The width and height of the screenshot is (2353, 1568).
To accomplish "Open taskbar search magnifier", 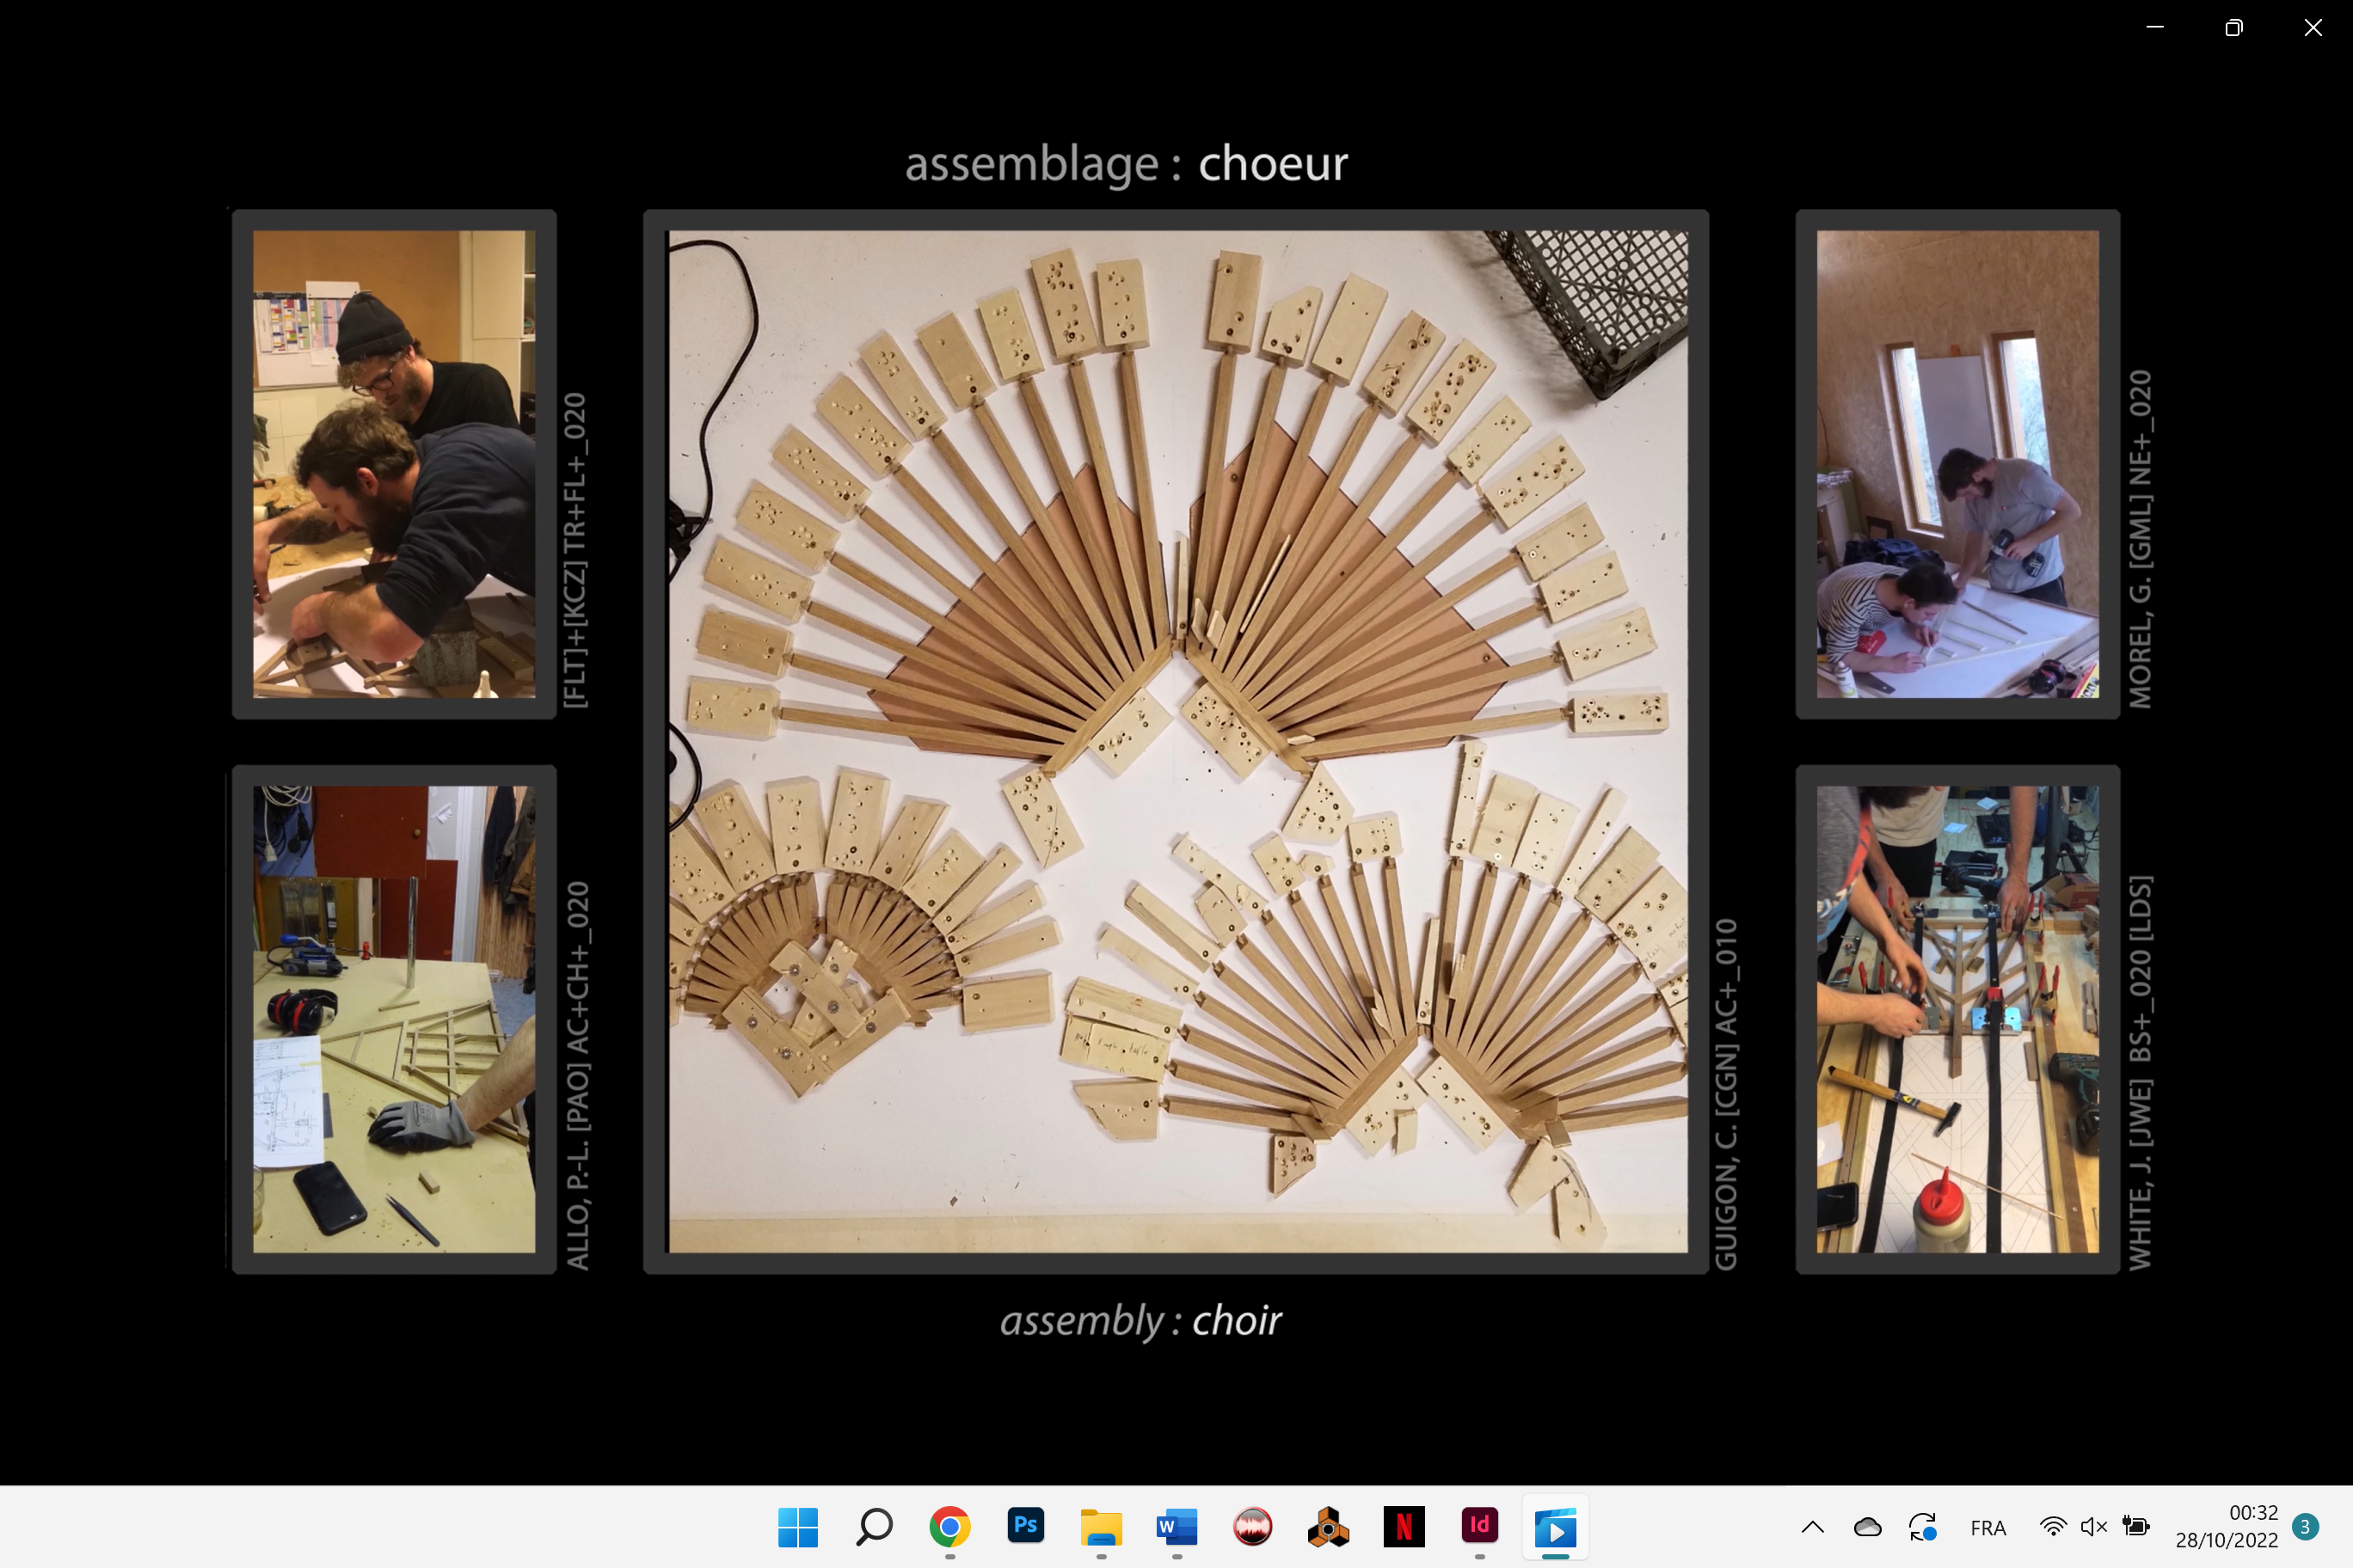I will point(874,1527).
